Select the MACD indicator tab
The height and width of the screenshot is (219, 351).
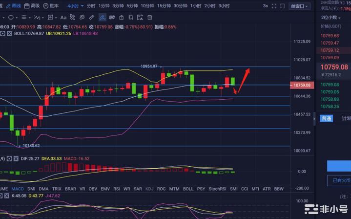click(x=18, y=189)
